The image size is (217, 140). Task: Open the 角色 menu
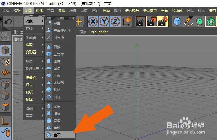(x=165, y=11)
